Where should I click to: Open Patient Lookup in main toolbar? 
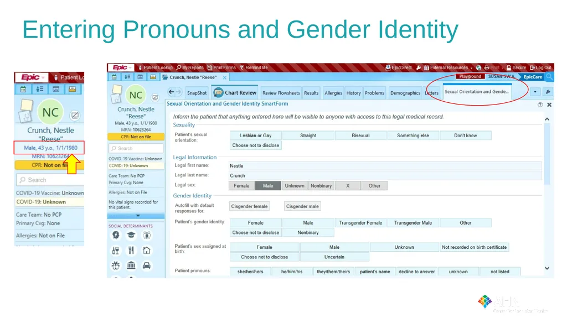point(156,67)
